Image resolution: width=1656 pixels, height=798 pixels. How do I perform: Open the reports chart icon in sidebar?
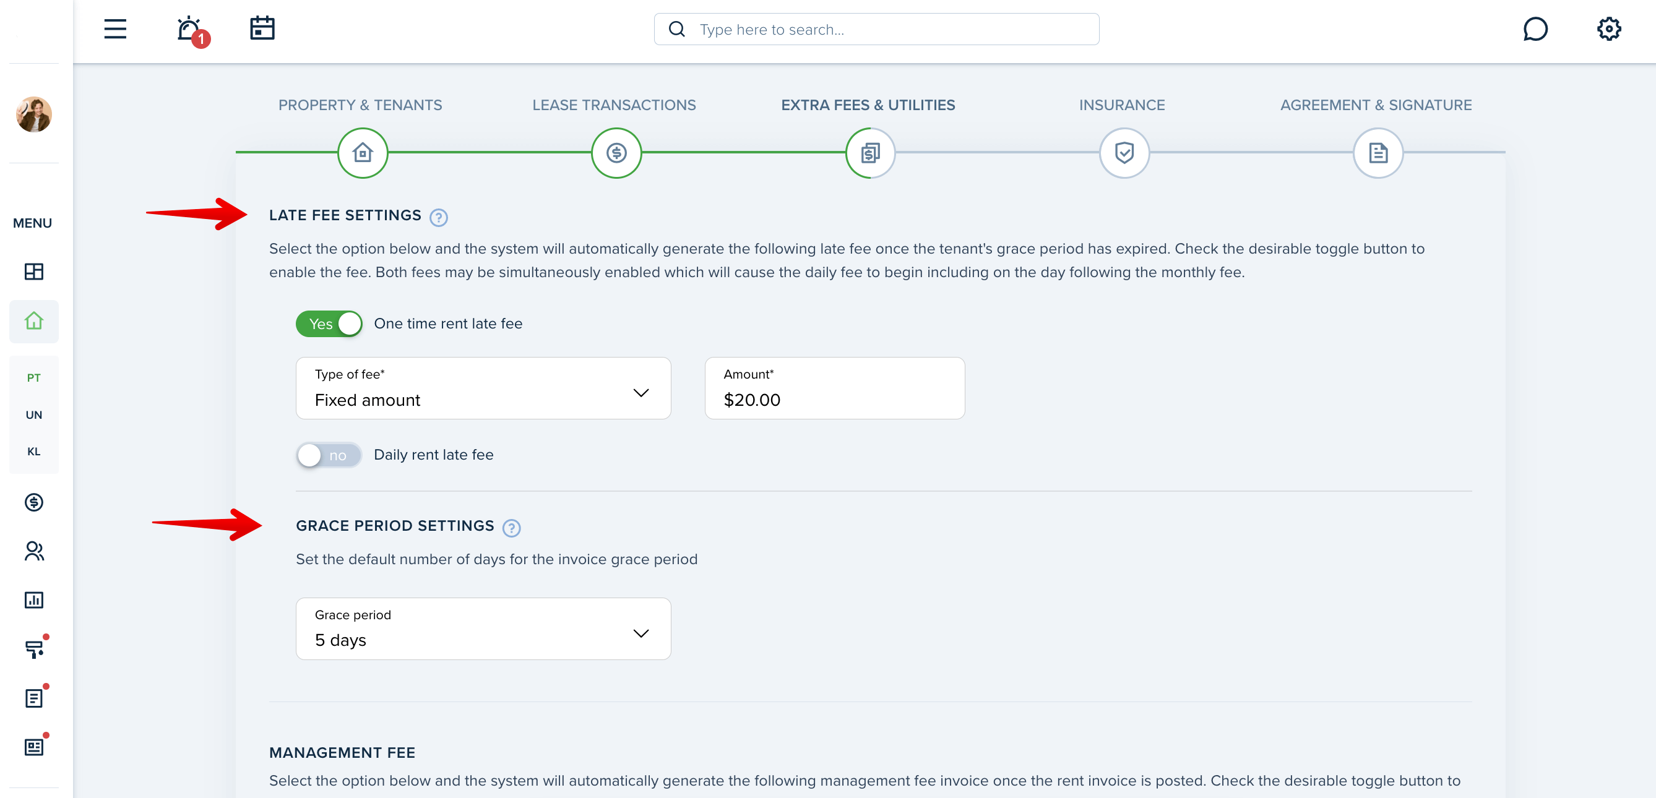[34, 600]
